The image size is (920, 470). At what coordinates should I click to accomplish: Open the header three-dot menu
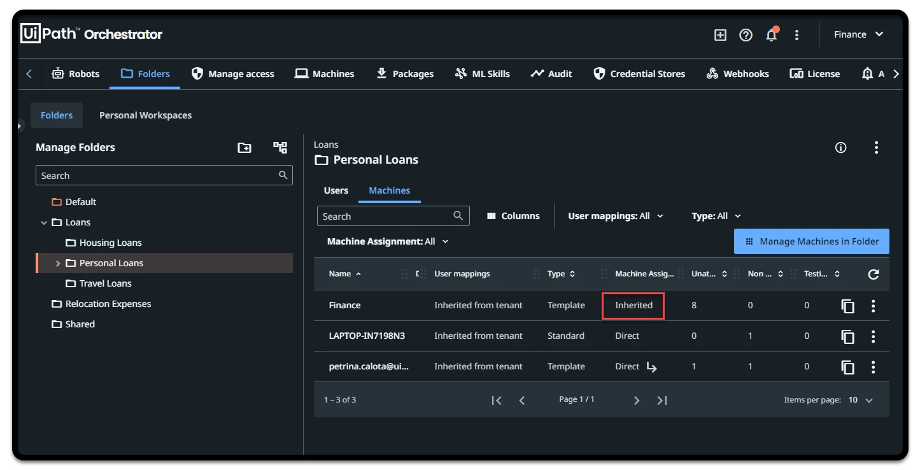[796, 35]
